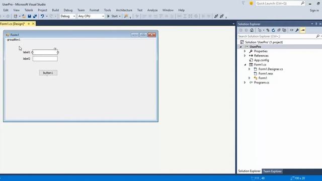Click the Find in Files toolbar icon
Screen dimensions: 322x181
coord(126,16)
